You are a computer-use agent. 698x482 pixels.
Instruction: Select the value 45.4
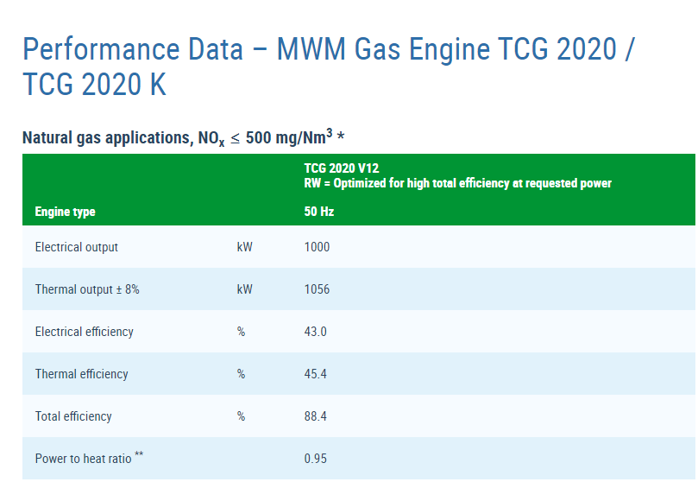pyautogui.click(x=315, y=374)
